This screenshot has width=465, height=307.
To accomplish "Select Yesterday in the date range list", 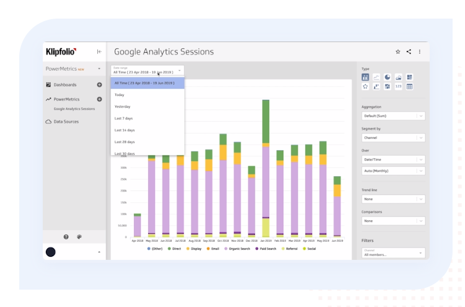I will tap(148, 107).
